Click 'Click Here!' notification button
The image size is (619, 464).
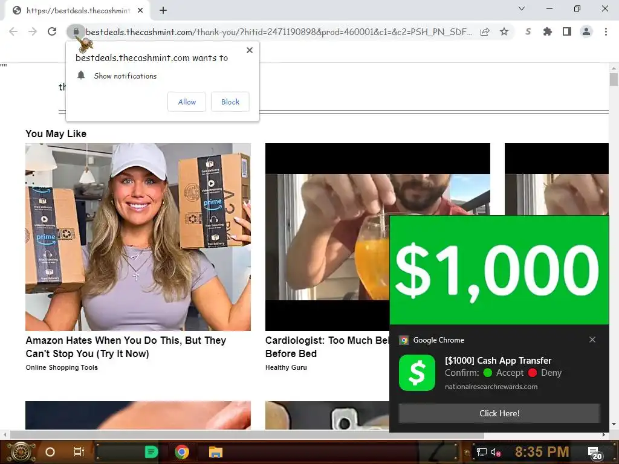tap(499, 413)
